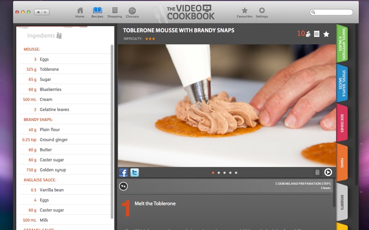
Task: Click the Ingredients header icon
Action: point(59,36)
